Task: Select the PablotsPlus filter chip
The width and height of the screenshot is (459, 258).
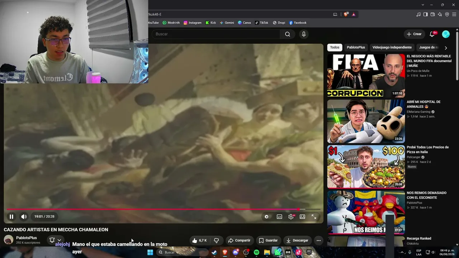Action: click(x=356, y=47)
